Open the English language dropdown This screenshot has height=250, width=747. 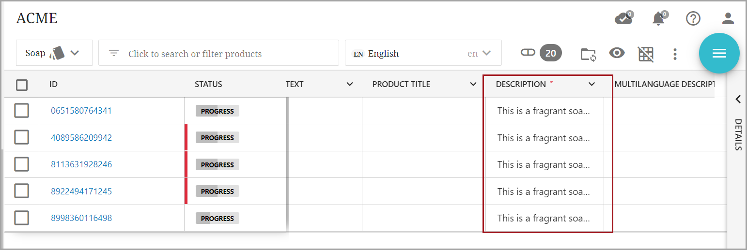423,53
